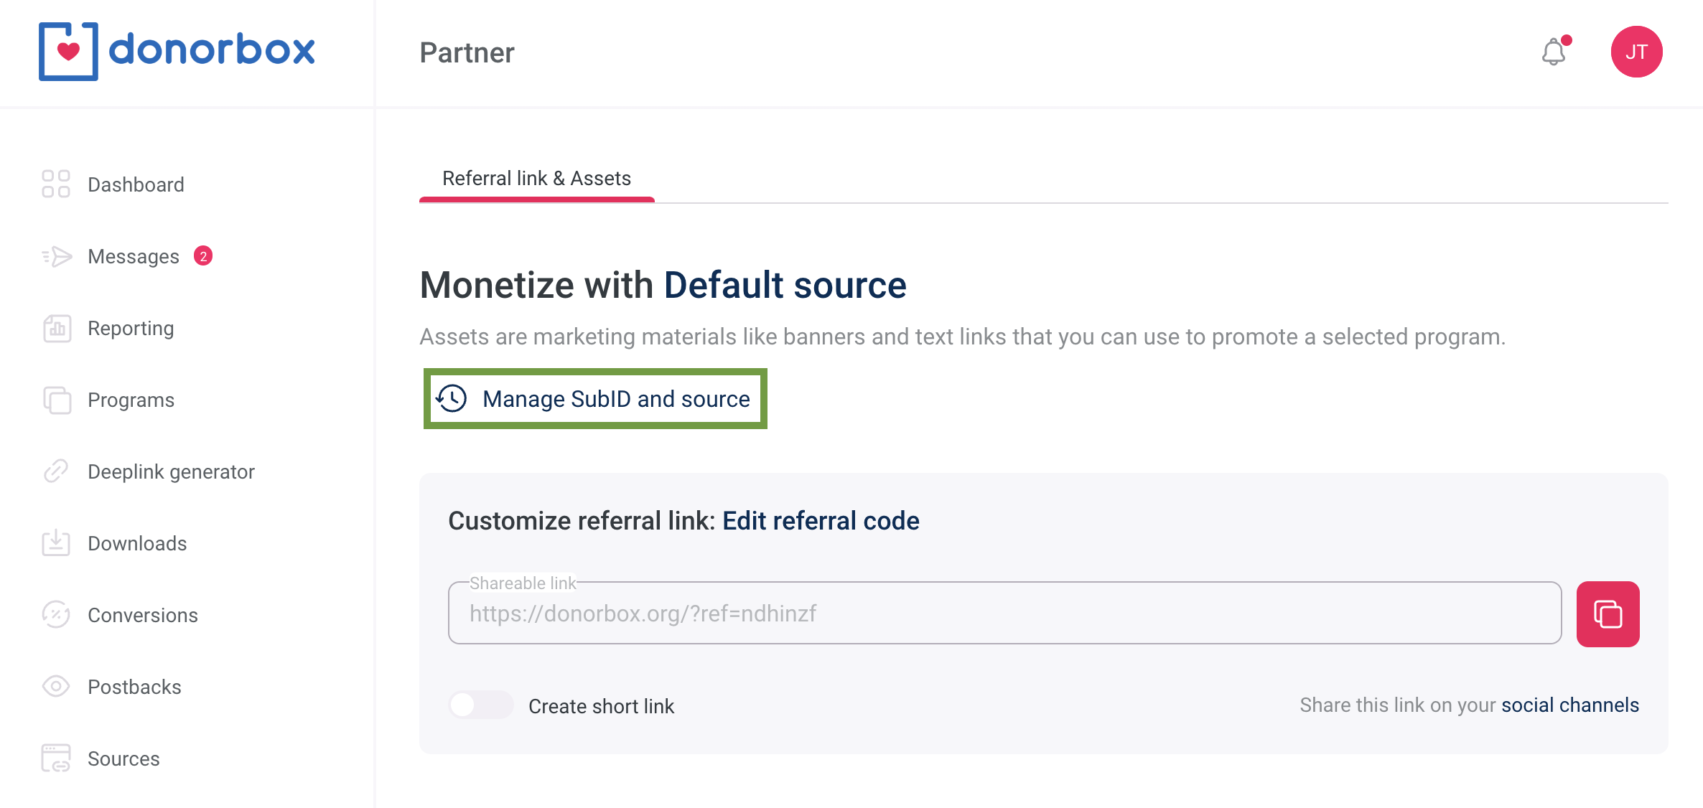Open Reporting in sidebar

tap(131, 329)
